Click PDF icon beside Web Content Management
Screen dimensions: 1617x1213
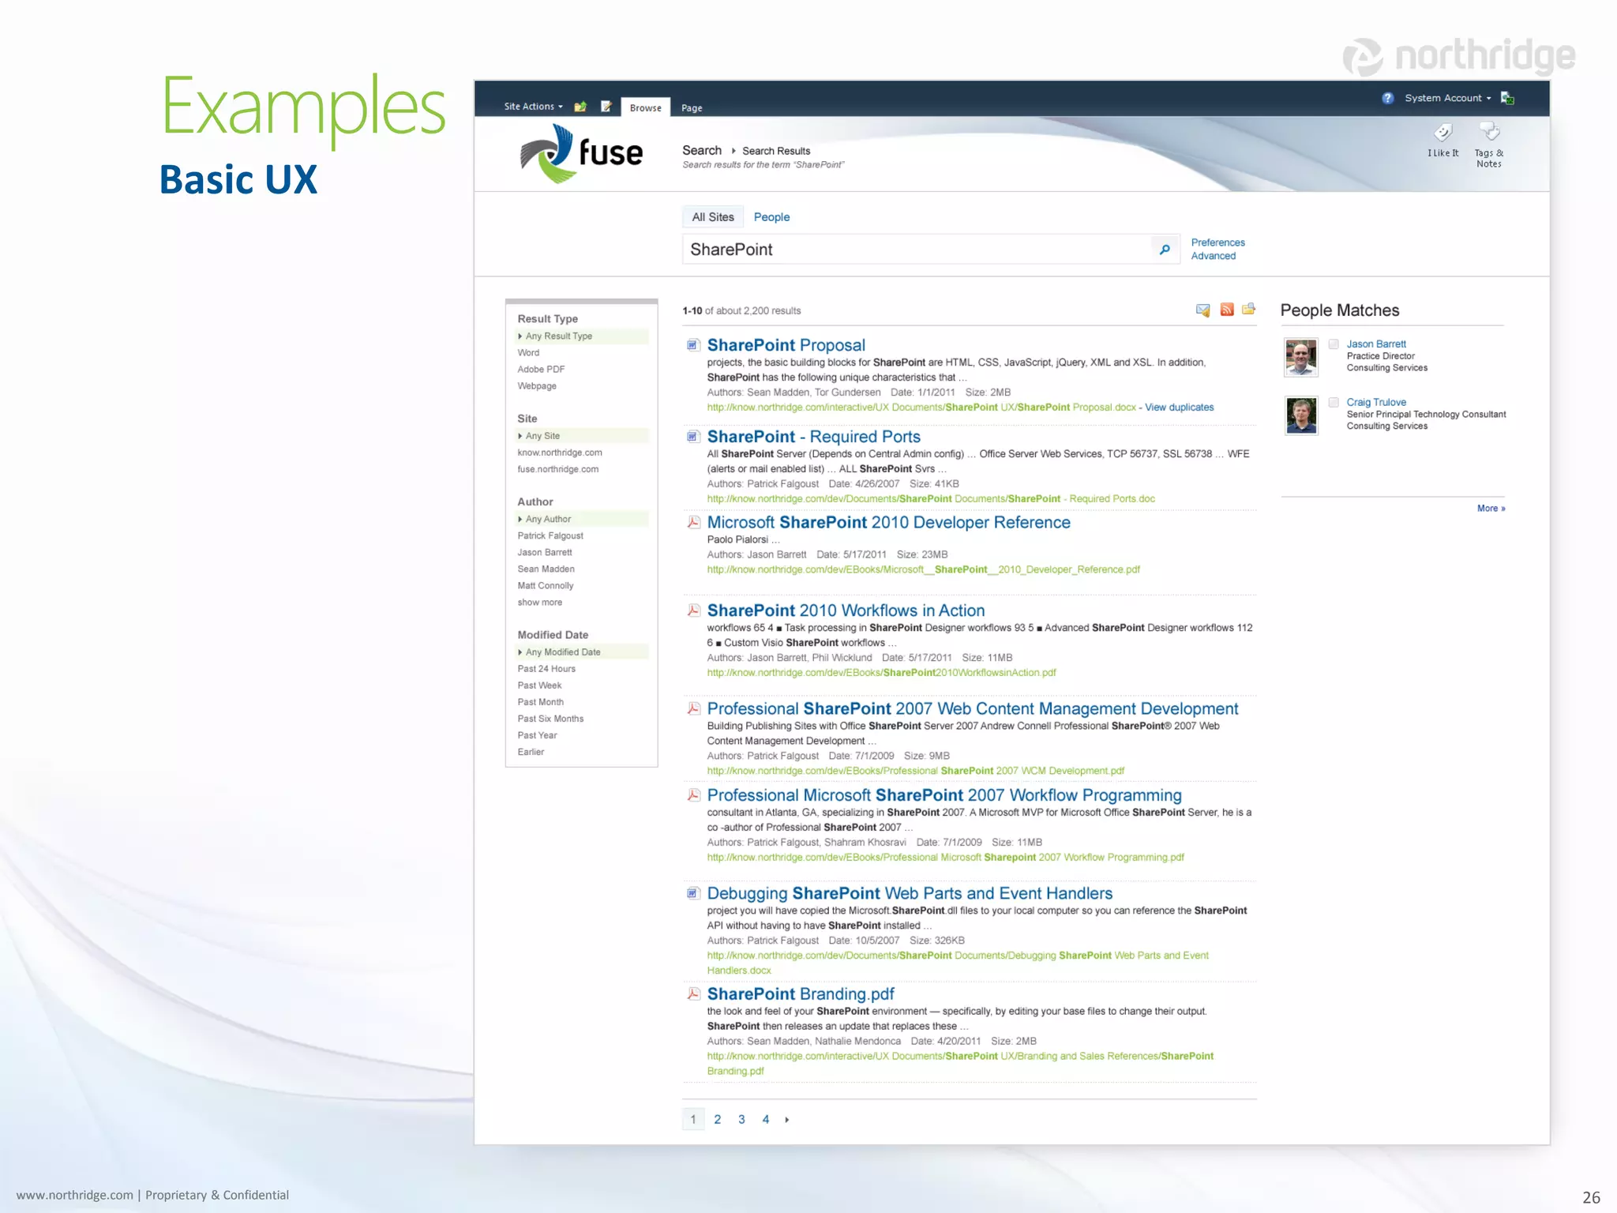point(693,708)
